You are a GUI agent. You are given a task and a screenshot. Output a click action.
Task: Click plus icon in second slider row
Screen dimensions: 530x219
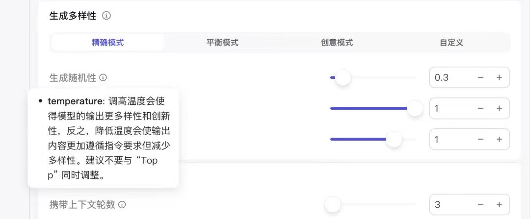(x=499, y=108)
